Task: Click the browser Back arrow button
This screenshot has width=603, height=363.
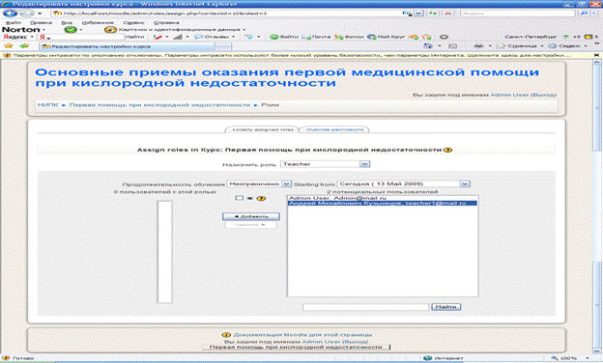Action: click(x=11, y=14)
